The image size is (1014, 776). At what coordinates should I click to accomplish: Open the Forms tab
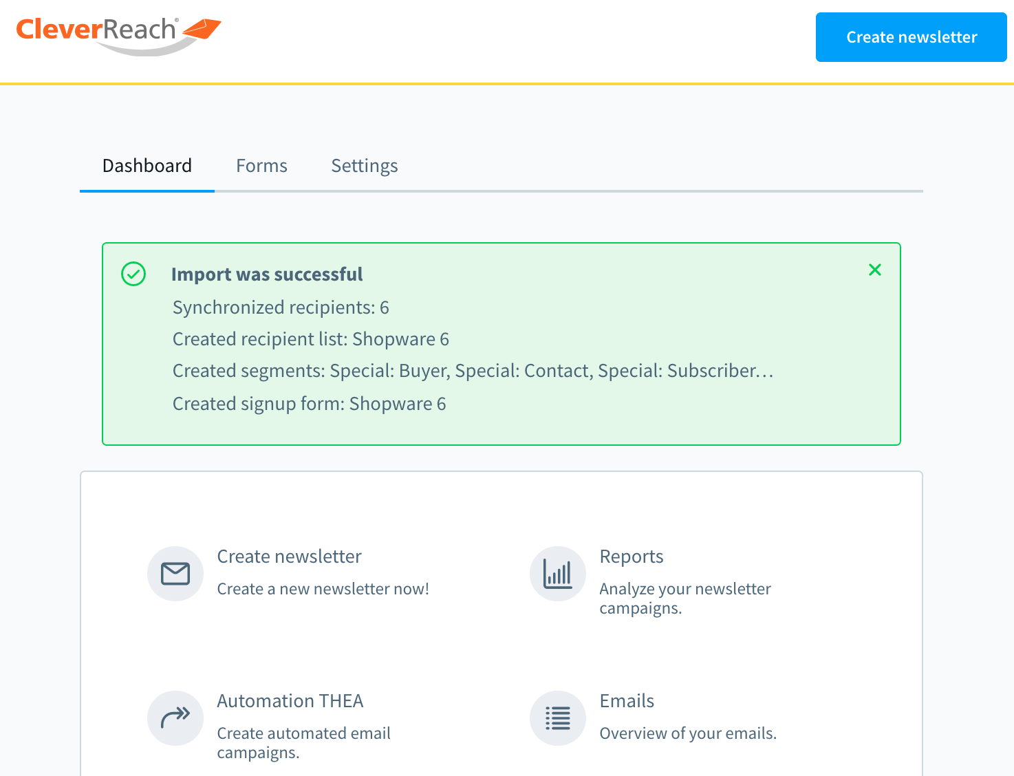[x=261, y=166]
